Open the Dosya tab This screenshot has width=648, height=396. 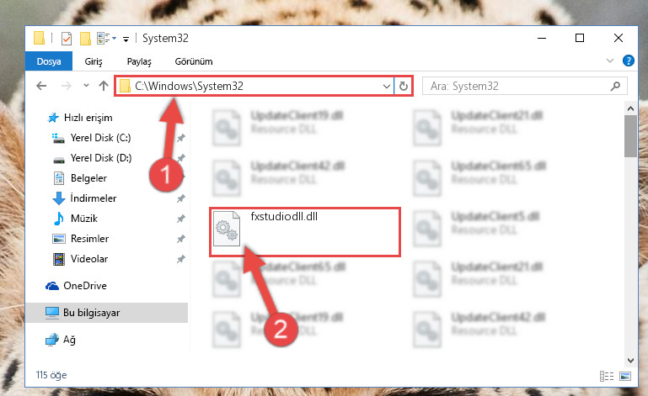(49, 61)
